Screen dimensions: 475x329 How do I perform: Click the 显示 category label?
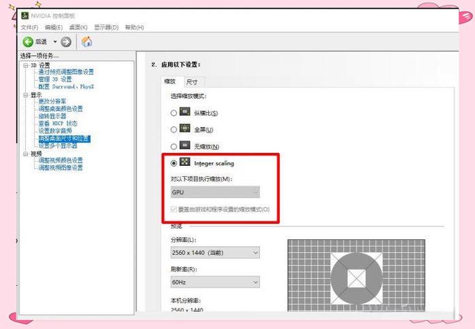tap(36, 94)
